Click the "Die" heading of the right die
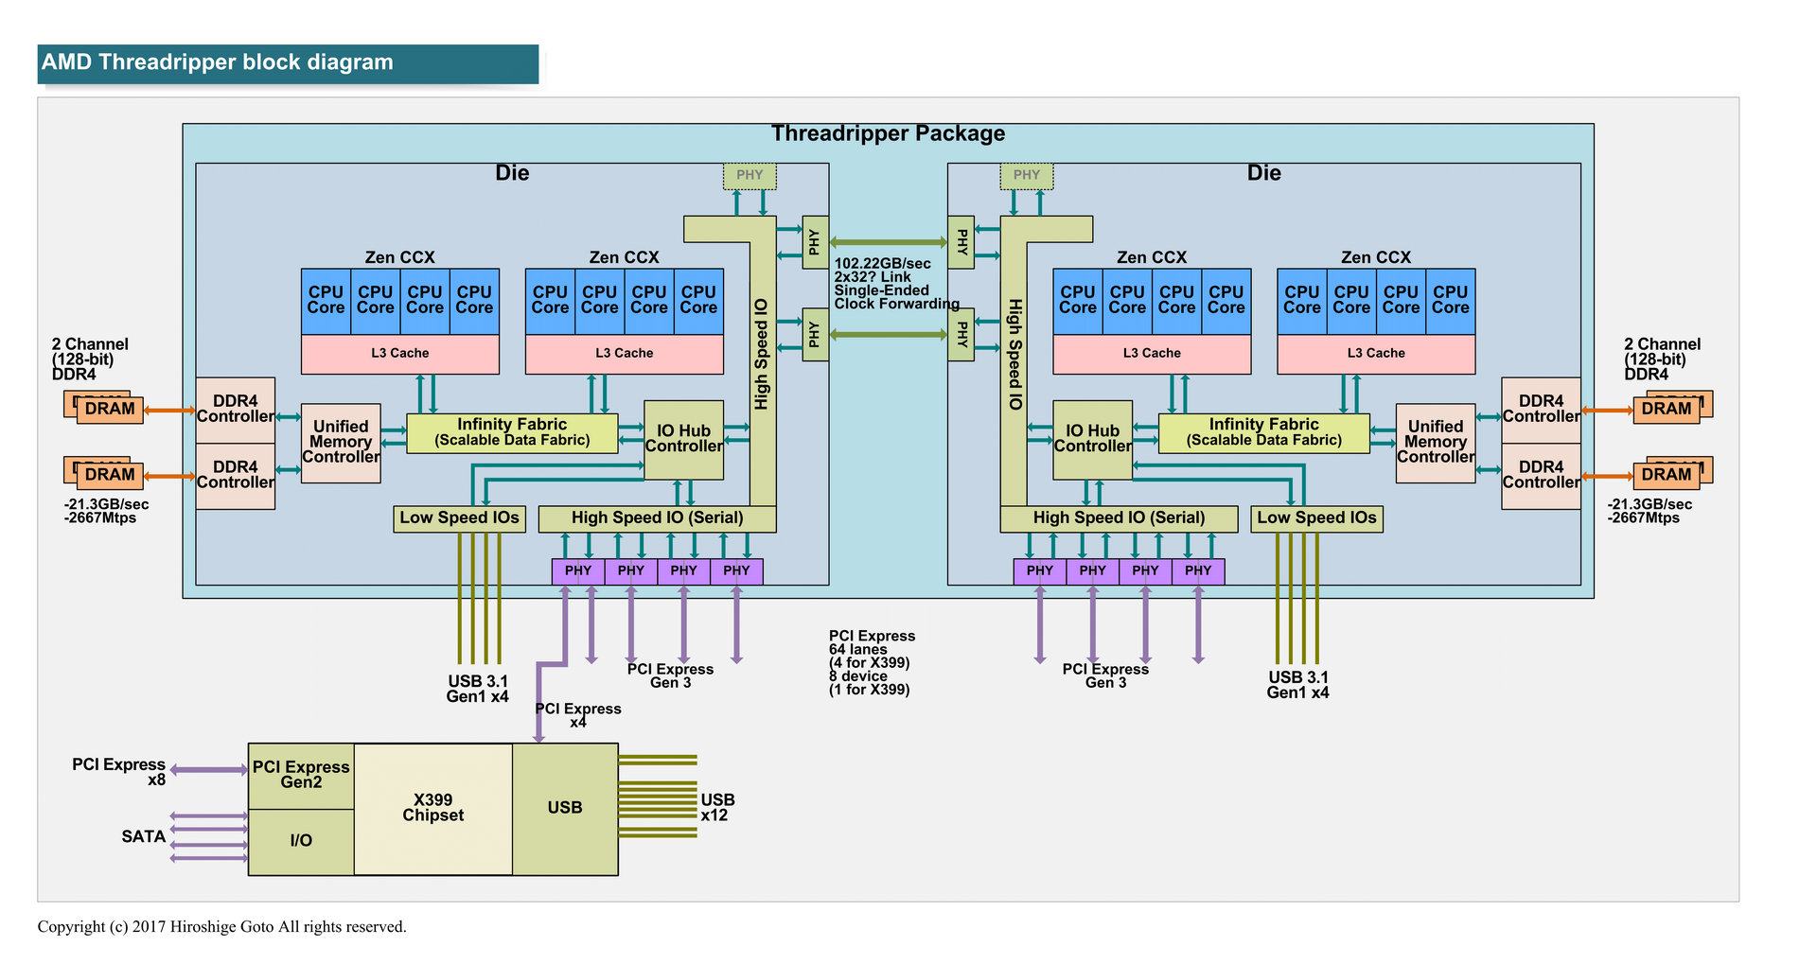 tap(1264, 173)
